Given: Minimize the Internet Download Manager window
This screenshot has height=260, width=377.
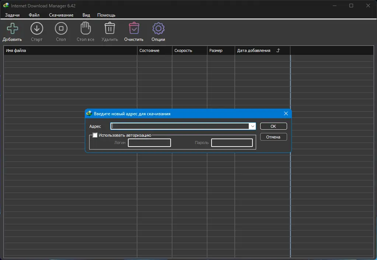Looking at the screenshot, I should [335, 6].
